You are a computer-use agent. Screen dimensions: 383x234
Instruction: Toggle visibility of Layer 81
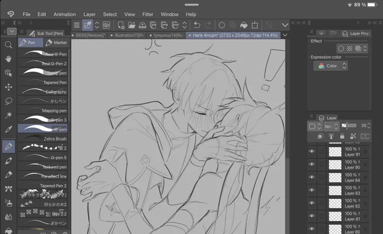tap(311, 216)
